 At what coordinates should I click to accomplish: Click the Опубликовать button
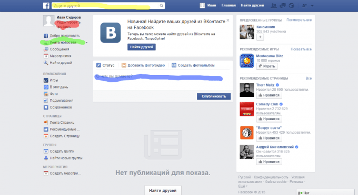(x=214, y=96)
